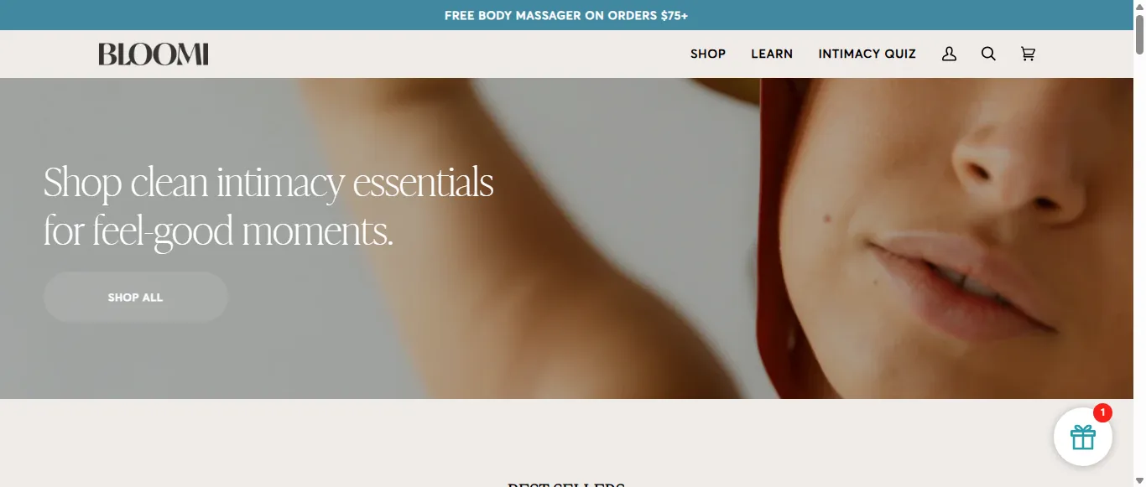Open the shopping cart icon
The height and width of the screenshot is (487, 1146).
pyautogui.click(x=1028, y=54)
